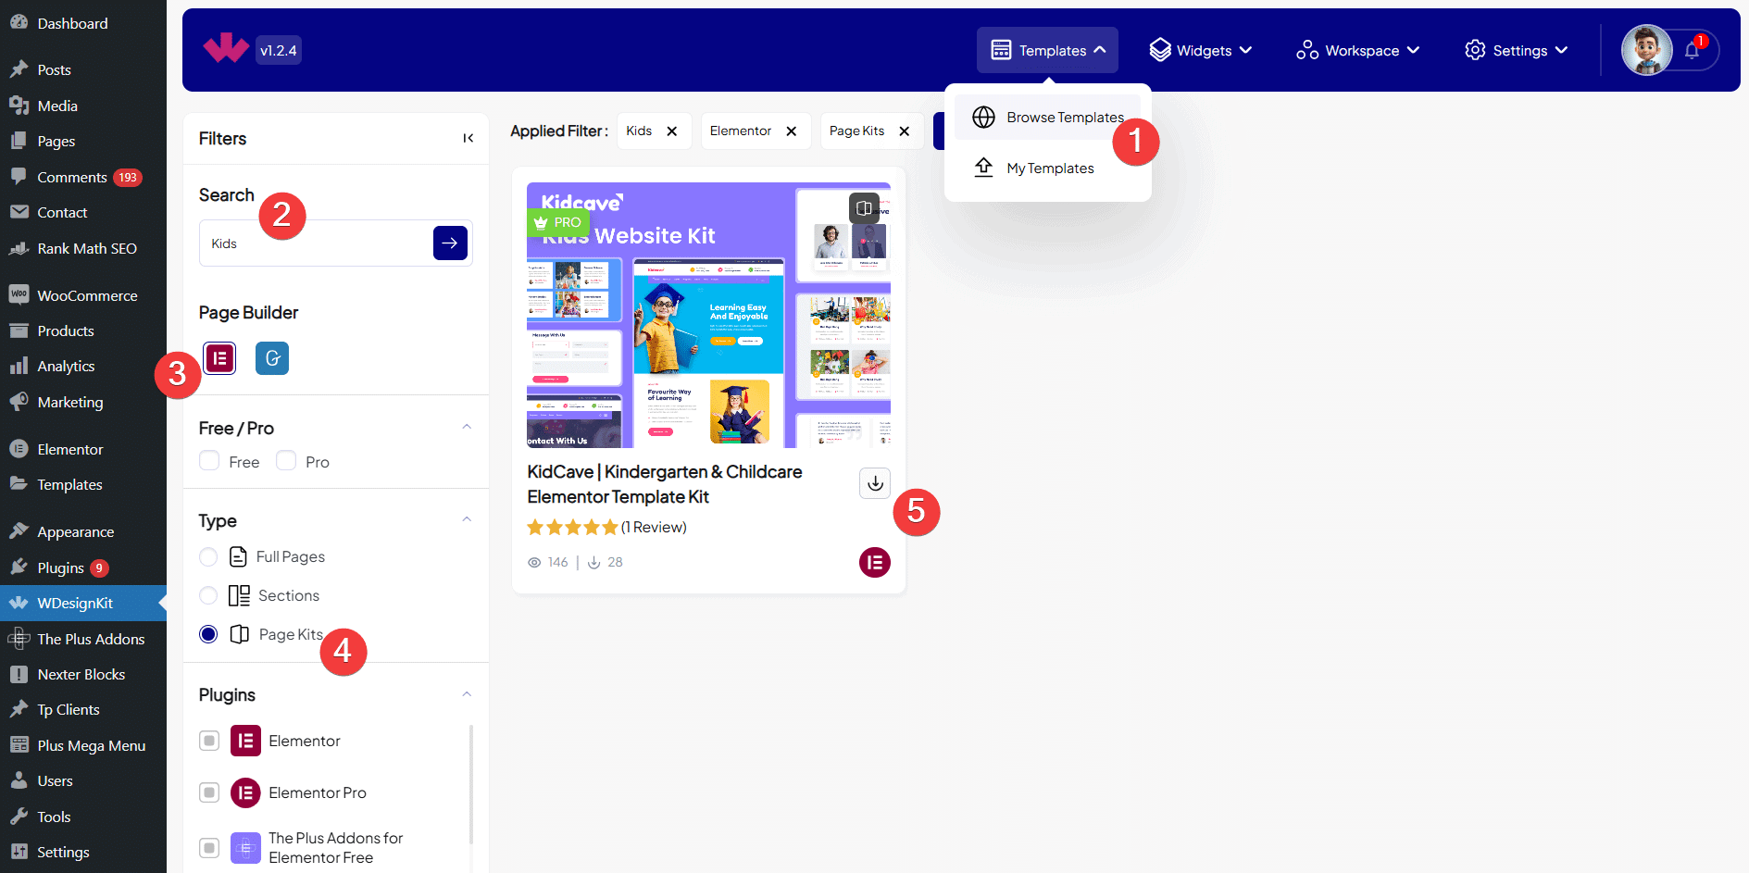
Task: Open the Widgets dropdown in header
Action: point(1201,50)
